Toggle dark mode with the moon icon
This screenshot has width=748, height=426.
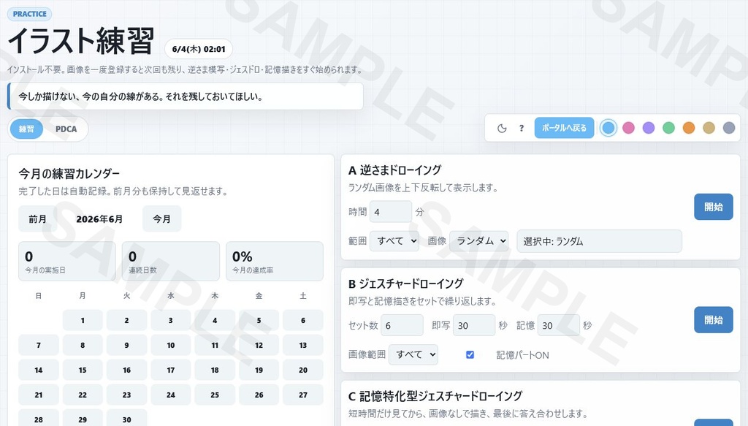(501, 128)
